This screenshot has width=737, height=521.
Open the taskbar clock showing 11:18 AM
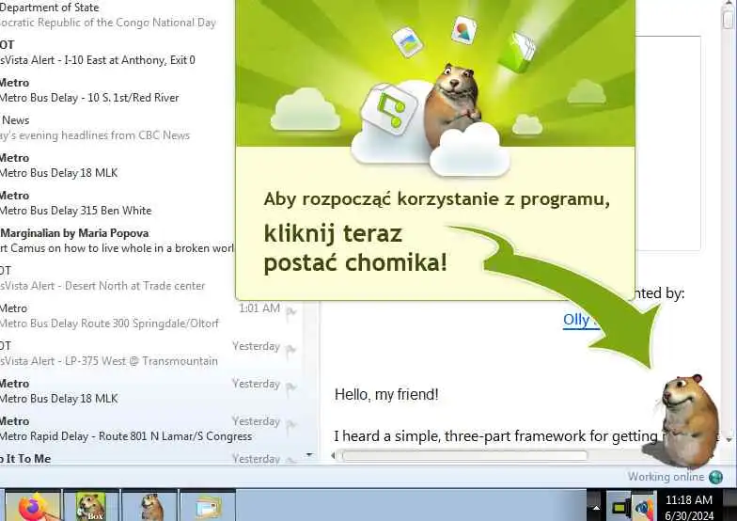click(x=688, y=507)
